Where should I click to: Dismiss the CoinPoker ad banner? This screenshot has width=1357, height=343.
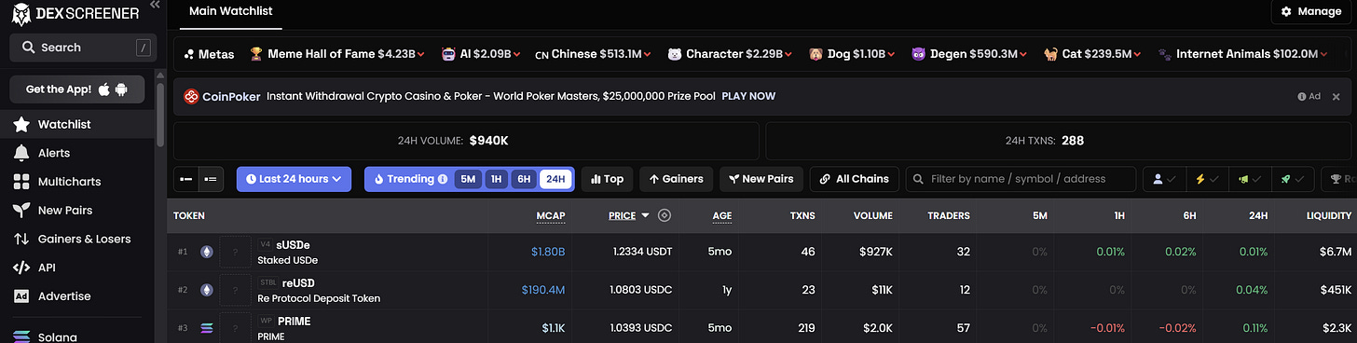1336,96
